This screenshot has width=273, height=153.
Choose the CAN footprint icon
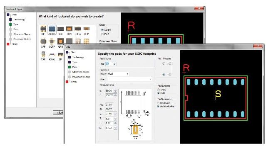(x=43, y=54)
